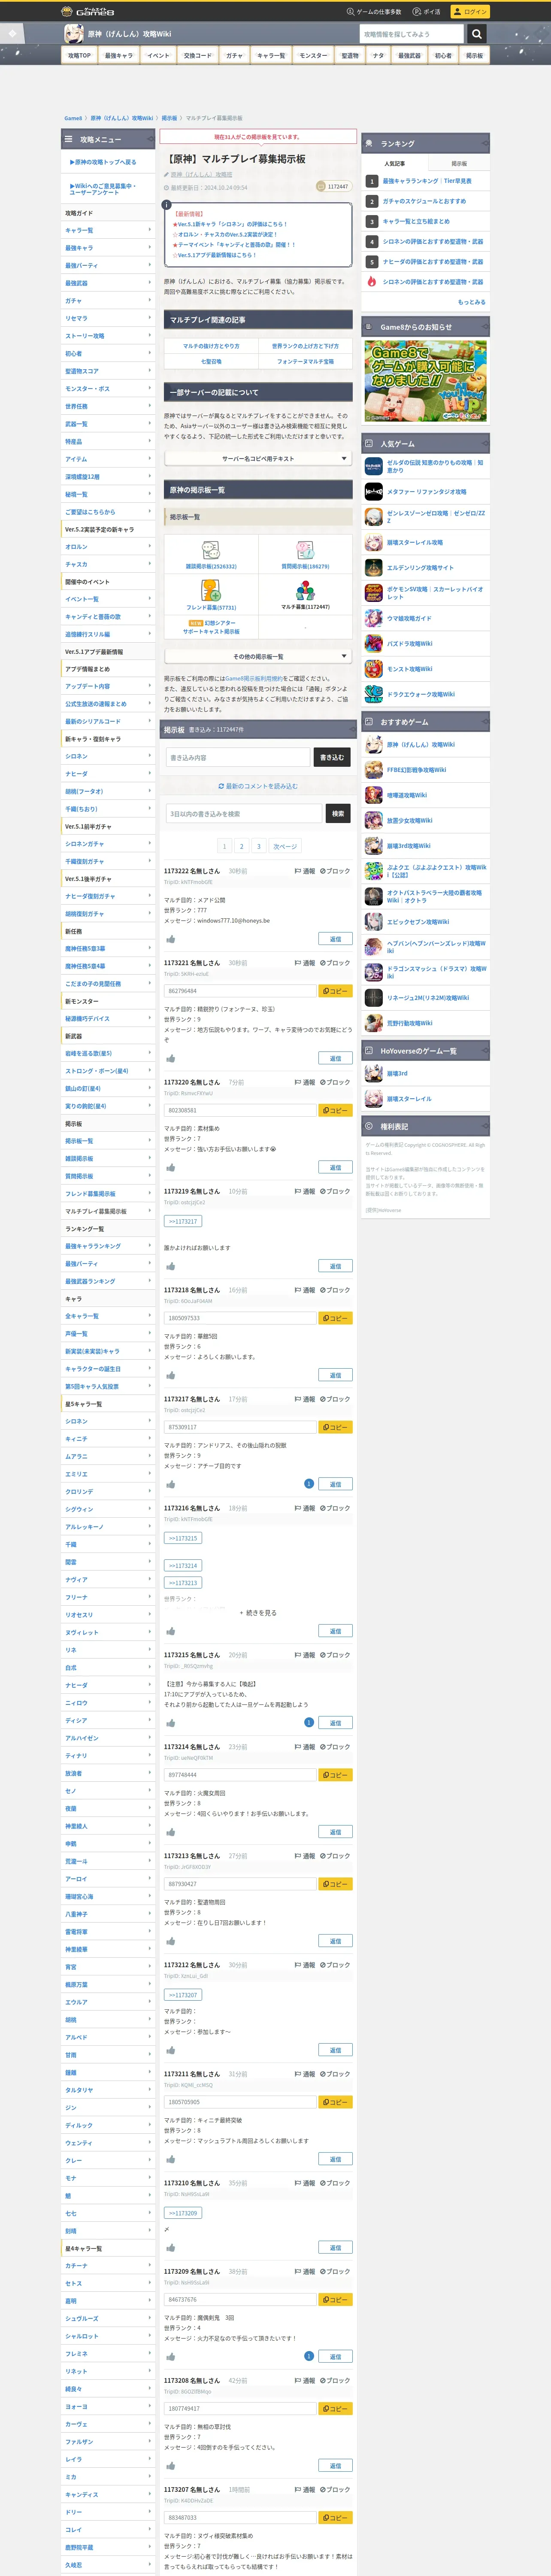Expand 最強パーティ sidebar item

[108, 265]
